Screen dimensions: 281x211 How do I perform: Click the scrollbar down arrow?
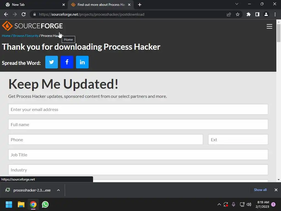click(x=279, y=180)
